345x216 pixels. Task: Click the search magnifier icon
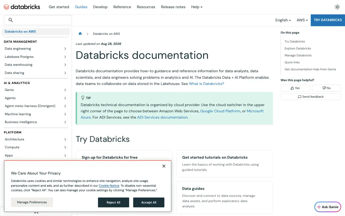tap(11, 20)
